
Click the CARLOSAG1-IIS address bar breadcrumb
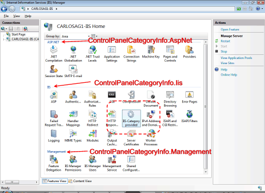pyautogui.click(x=42, y=9)
